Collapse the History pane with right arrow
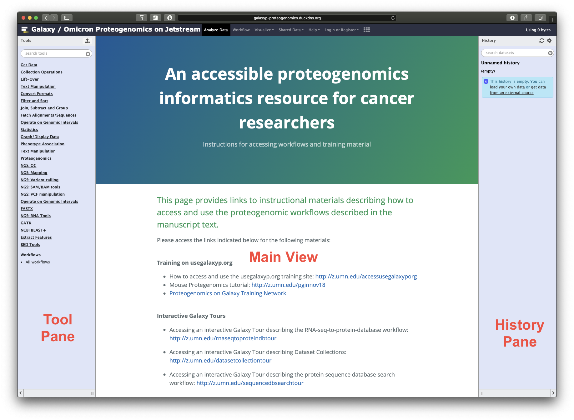Image resolution: width=574 pixels, height=420 pixels. pos(553,393)
